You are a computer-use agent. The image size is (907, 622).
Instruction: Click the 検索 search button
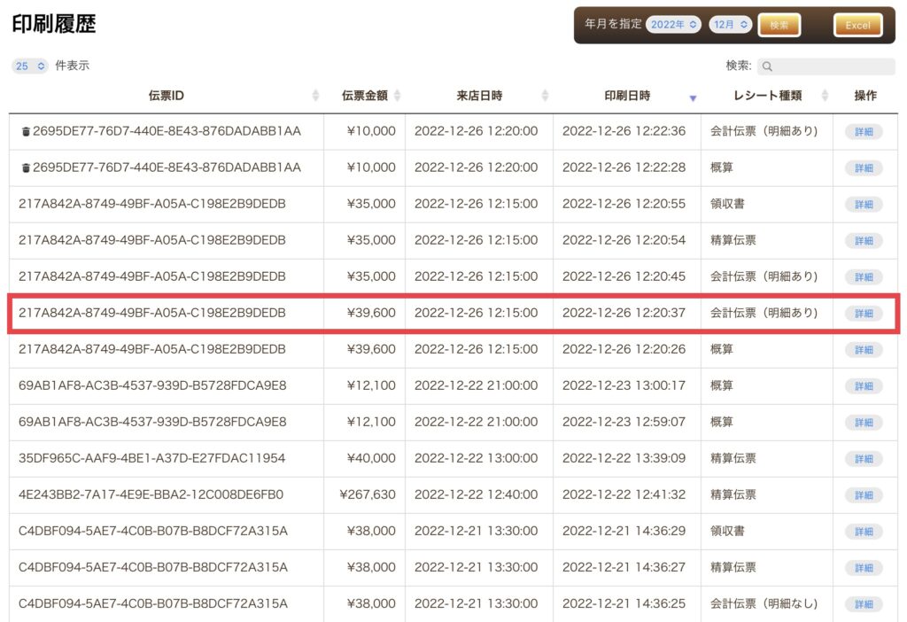(779, 25)
